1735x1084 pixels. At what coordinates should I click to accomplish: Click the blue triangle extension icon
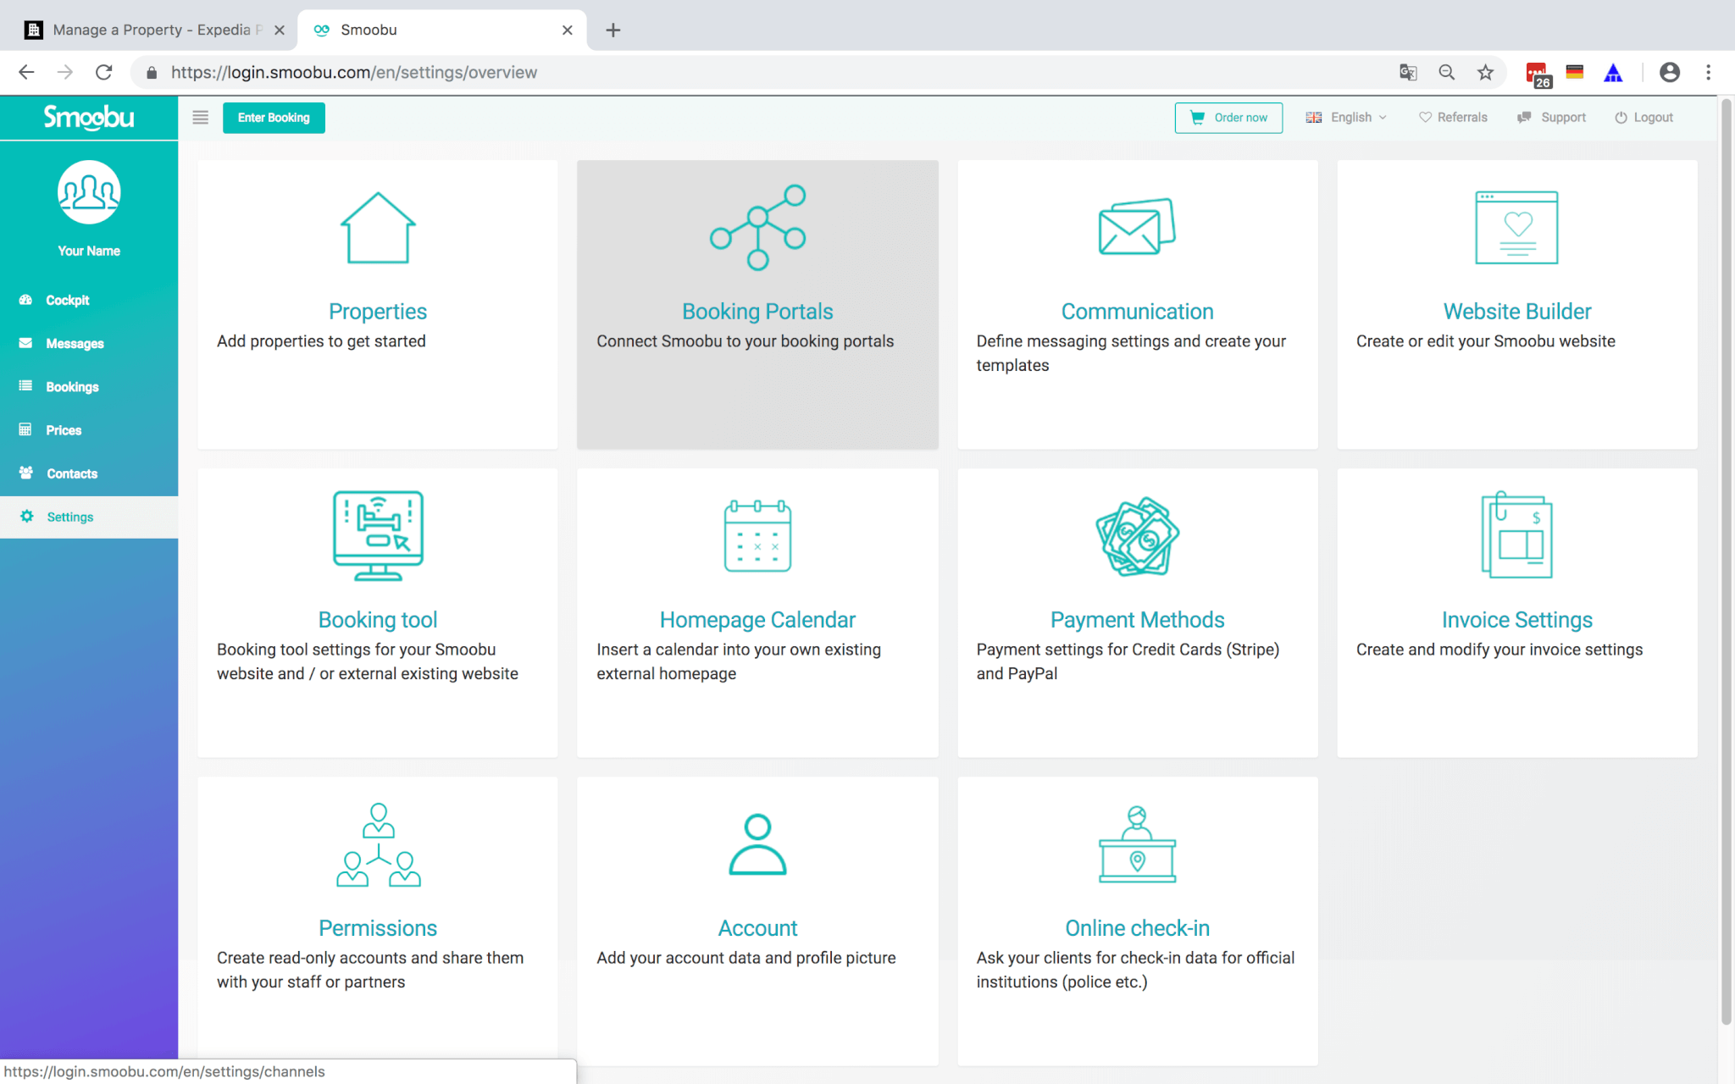pos(1613,73)
